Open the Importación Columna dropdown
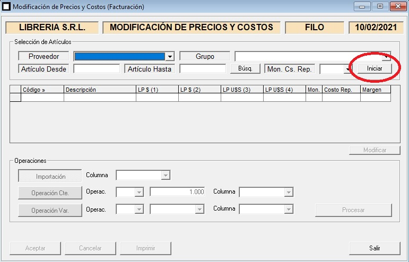The height and width of the screenshot is (262, 409). coord(166,176)
